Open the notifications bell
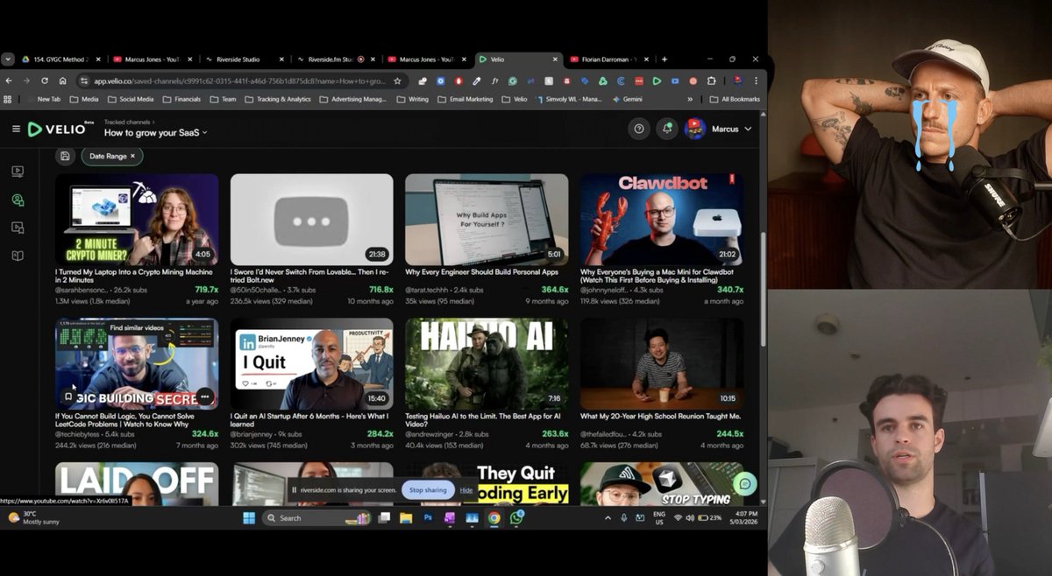Viewport: 1052px width, 576px height. click(667, 129)
